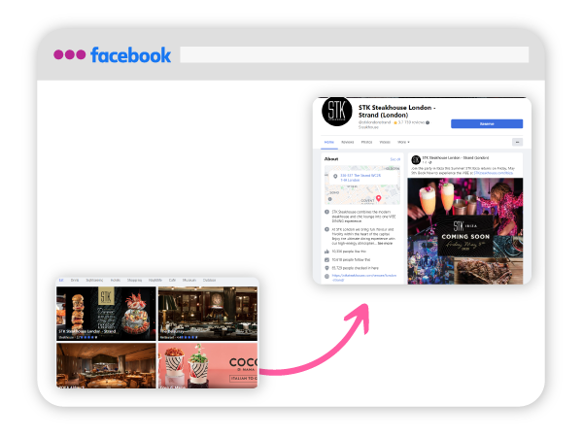Select the Drink category tab
The height and width of the screenshot is (437, 583).
(x=75, y=281)
